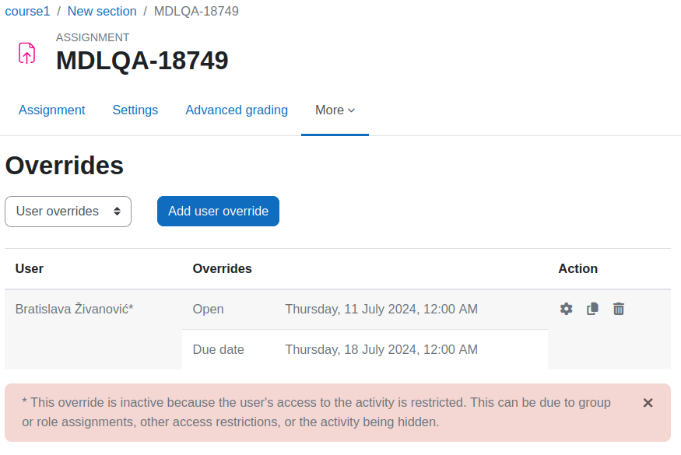Viewport: 681px width, 455px height.
Task: Open the Settings tab
Action: click(135, 110)
